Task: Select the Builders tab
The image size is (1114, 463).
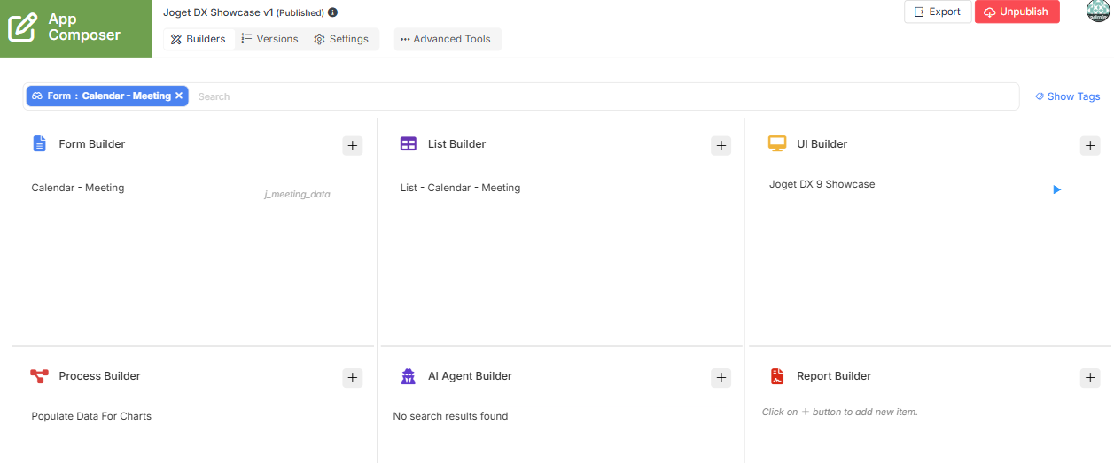Action: click(199, 39)
